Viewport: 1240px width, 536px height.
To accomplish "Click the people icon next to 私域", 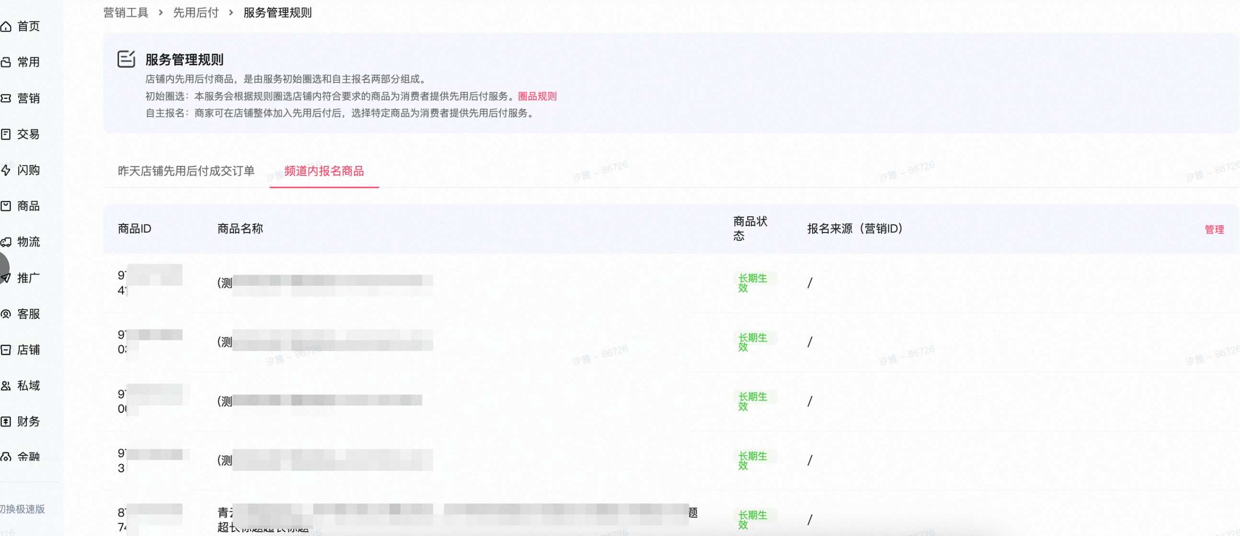I will tap(6, 386).
